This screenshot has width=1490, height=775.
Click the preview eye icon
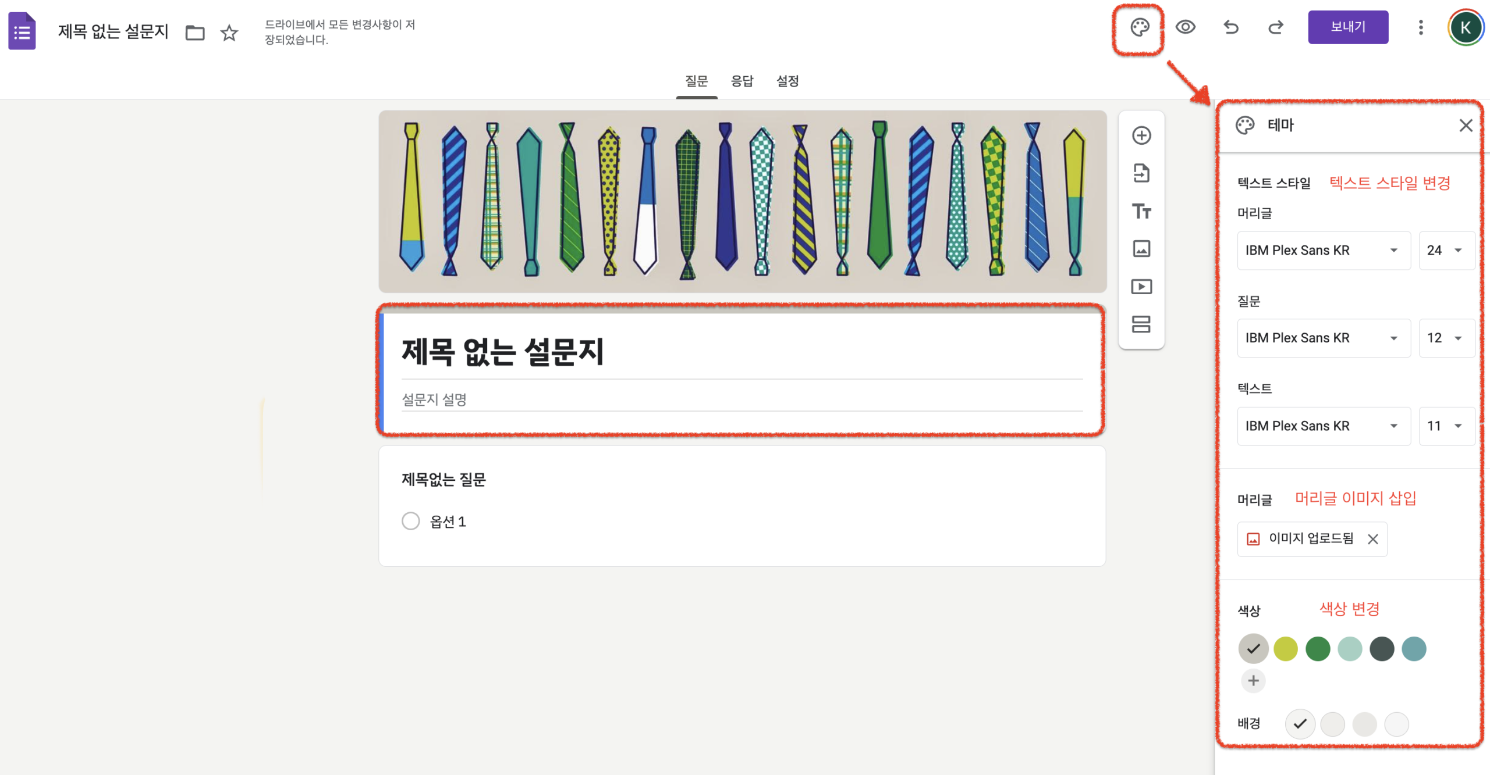pos(1185,27)
